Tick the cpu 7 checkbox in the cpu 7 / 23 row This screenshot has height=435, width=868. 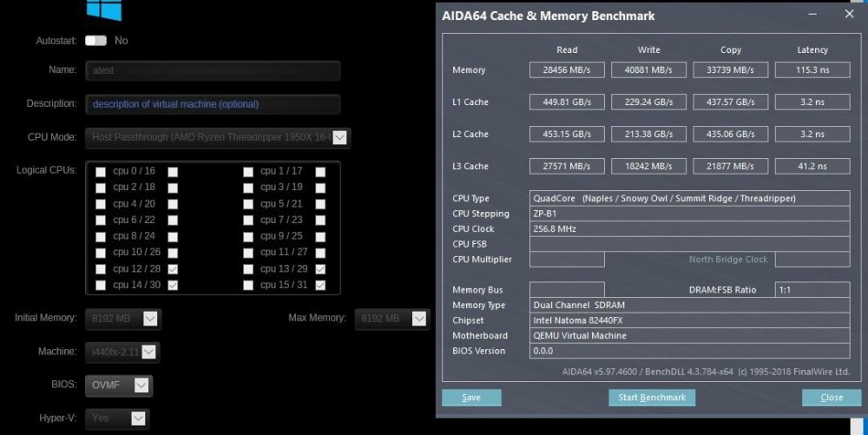(248, 221)
